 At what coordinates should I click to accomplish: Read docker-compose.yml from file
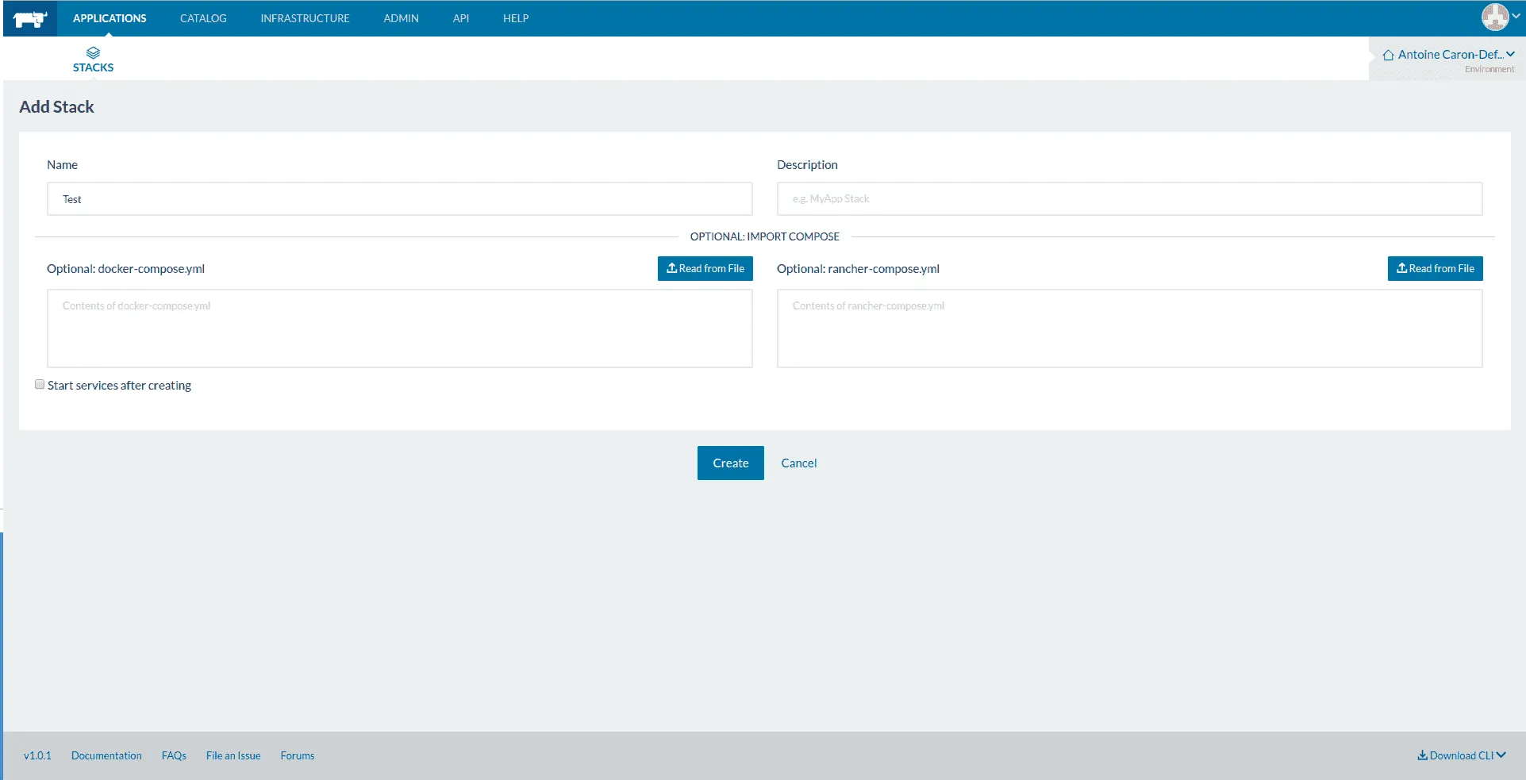pyautogui.click(x=705, y=268)
